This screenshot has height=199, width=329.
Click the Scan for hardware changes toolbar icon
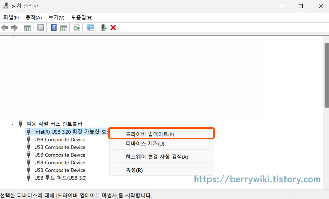pos(89,28)
